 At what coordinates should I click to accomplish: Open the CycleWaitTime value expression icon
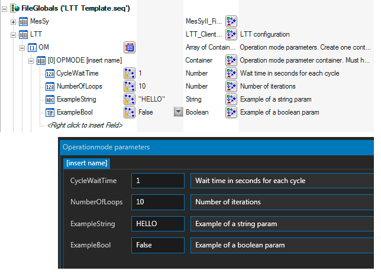[x=130, y=73]
